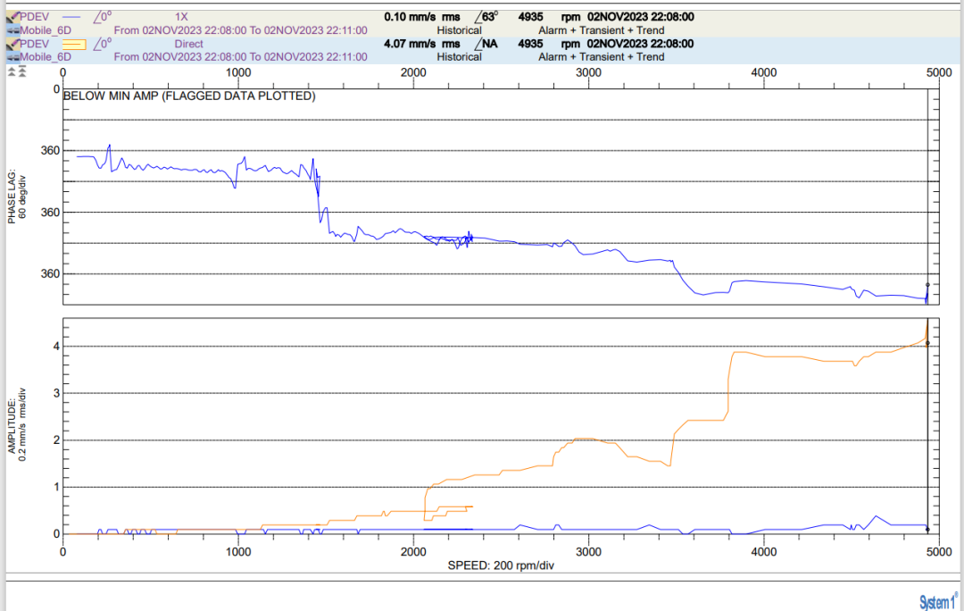Click the probe icon beside the 1X PDEV row
The width and height of the screenshot is (964, 611).
click(12, 17)
